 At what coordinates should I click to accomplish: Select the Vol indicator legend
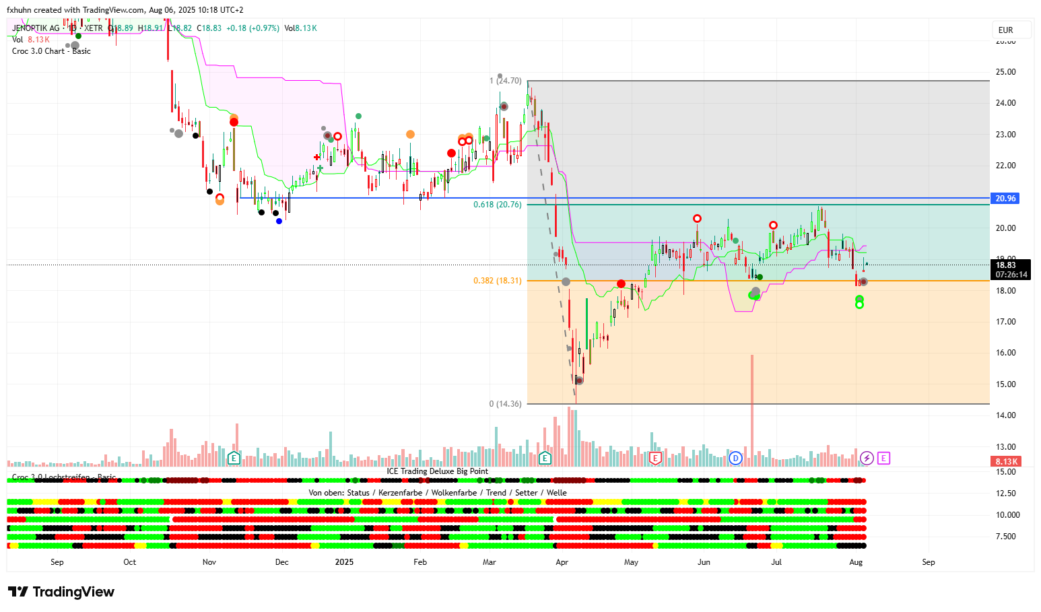[x=18, y=40]
